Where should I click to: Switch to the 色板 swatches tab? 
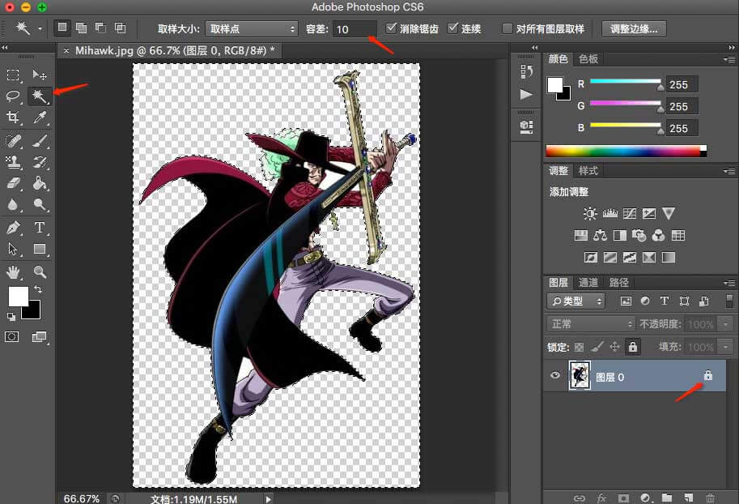[x=588, y=58]
